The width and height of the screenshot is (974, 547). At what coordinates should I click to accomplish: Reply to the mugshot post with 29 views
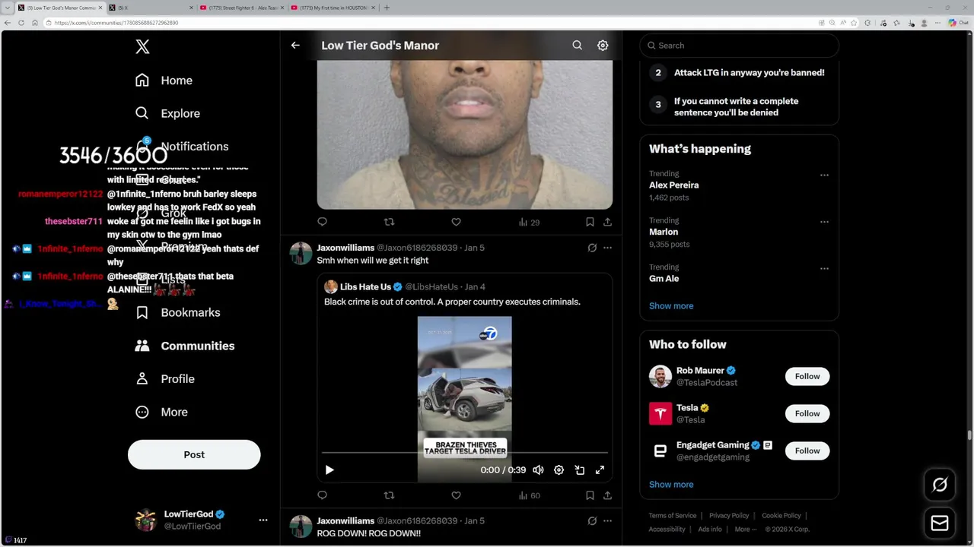pyautogui.click(x=323, y=222)
